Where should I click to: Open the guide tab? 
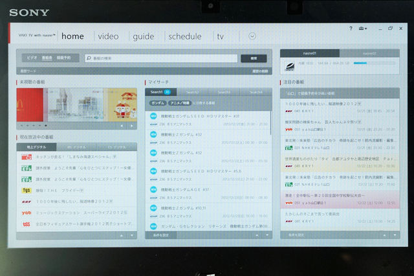pyautogui.click(x=144, y=36)
